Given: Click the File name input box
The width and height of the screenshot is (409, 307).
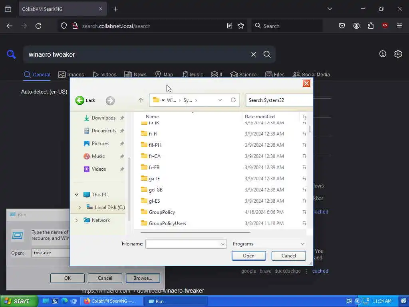Looking at the screenshot, I should coord(183,244).
